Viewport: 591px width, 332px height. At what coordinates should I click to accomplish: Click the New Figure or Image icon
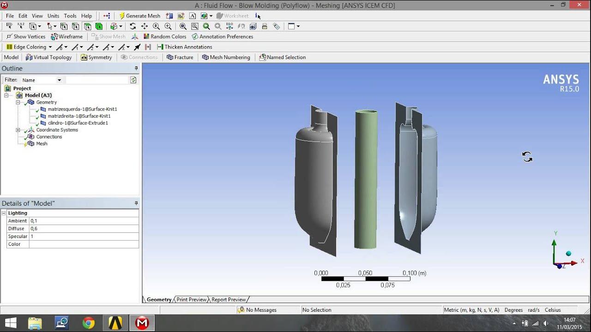click(x=204, y=16)
